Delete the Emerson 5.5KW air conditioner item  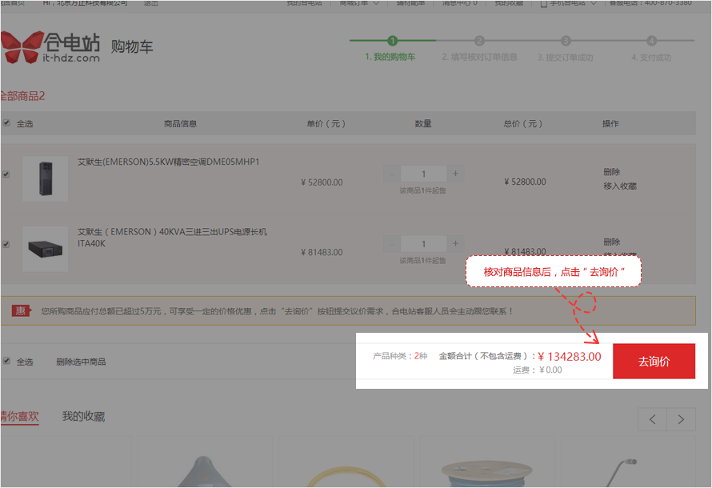click(x=611, y=172)
